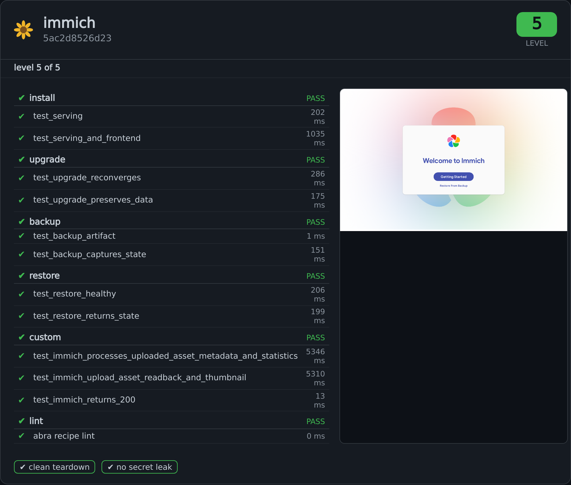Click the check mark beside upgrade
This screenshot has height=485, width=571.
tap(22, 159)
